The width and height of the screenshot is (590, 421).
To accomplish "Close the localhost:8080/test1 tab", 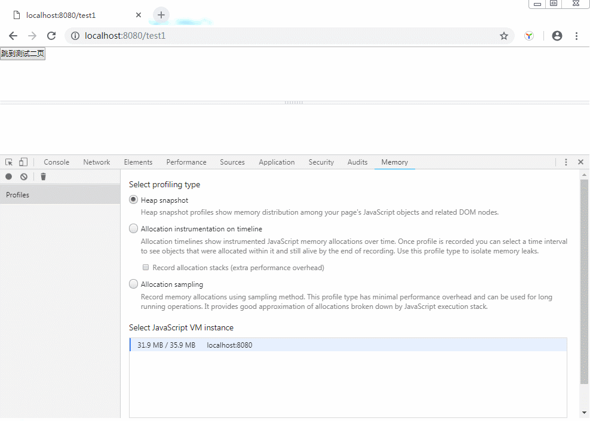I will point(139,15).
